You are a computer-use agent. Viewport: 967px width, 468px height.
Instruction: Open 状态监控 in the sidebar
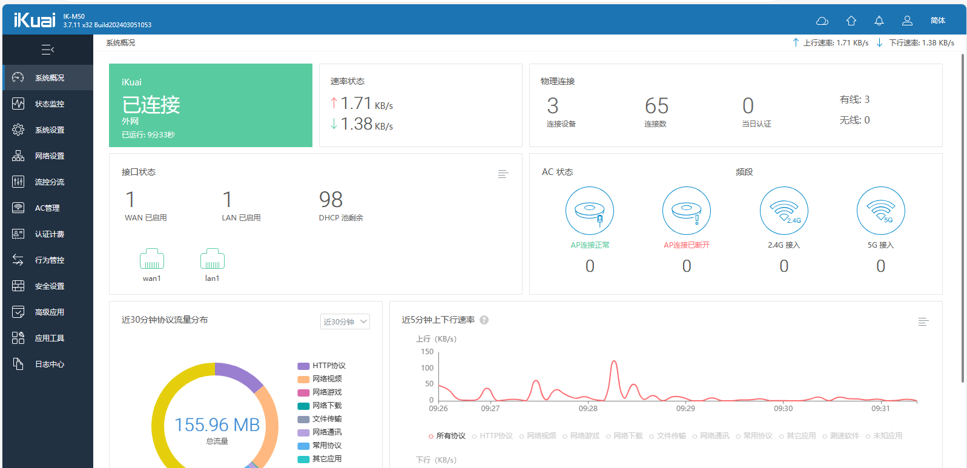48,104
